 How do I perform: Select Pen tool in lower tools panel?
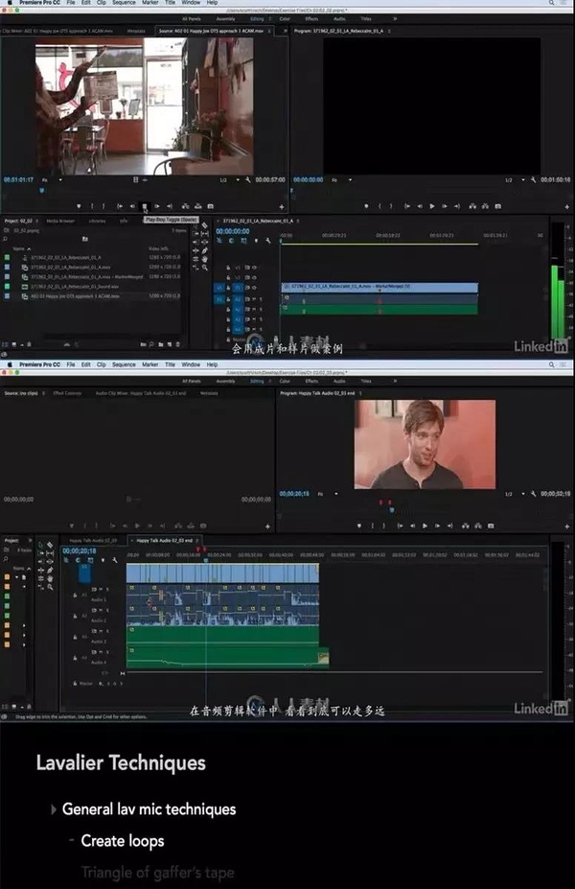(50, 571)
